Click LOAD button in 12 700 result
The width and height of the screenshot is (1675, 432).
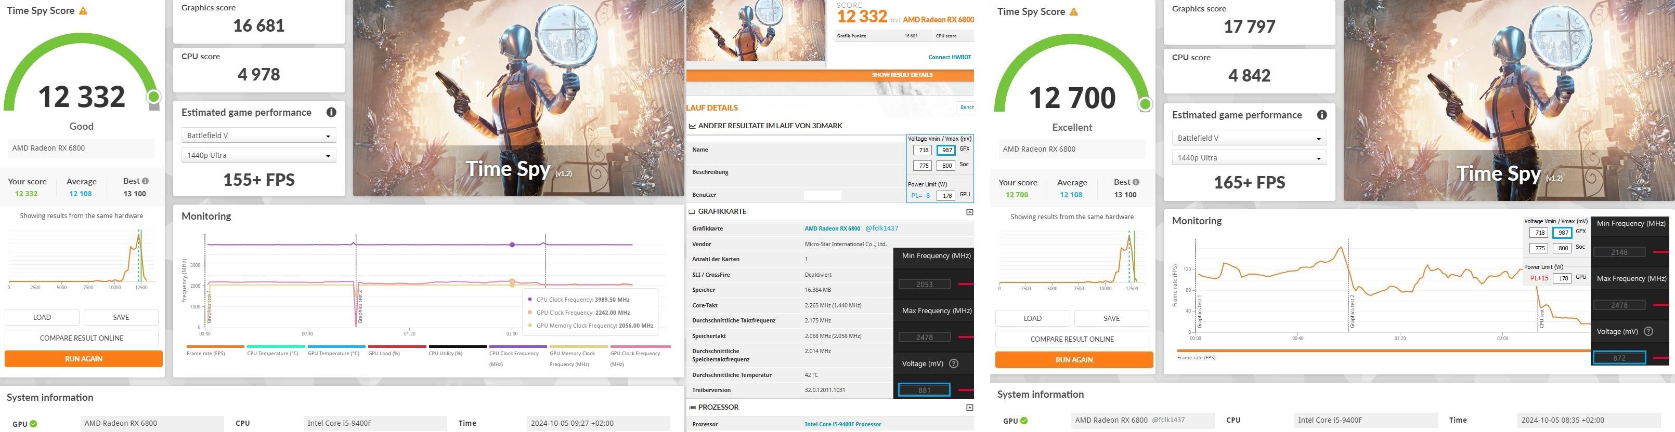pos(1033,318)
